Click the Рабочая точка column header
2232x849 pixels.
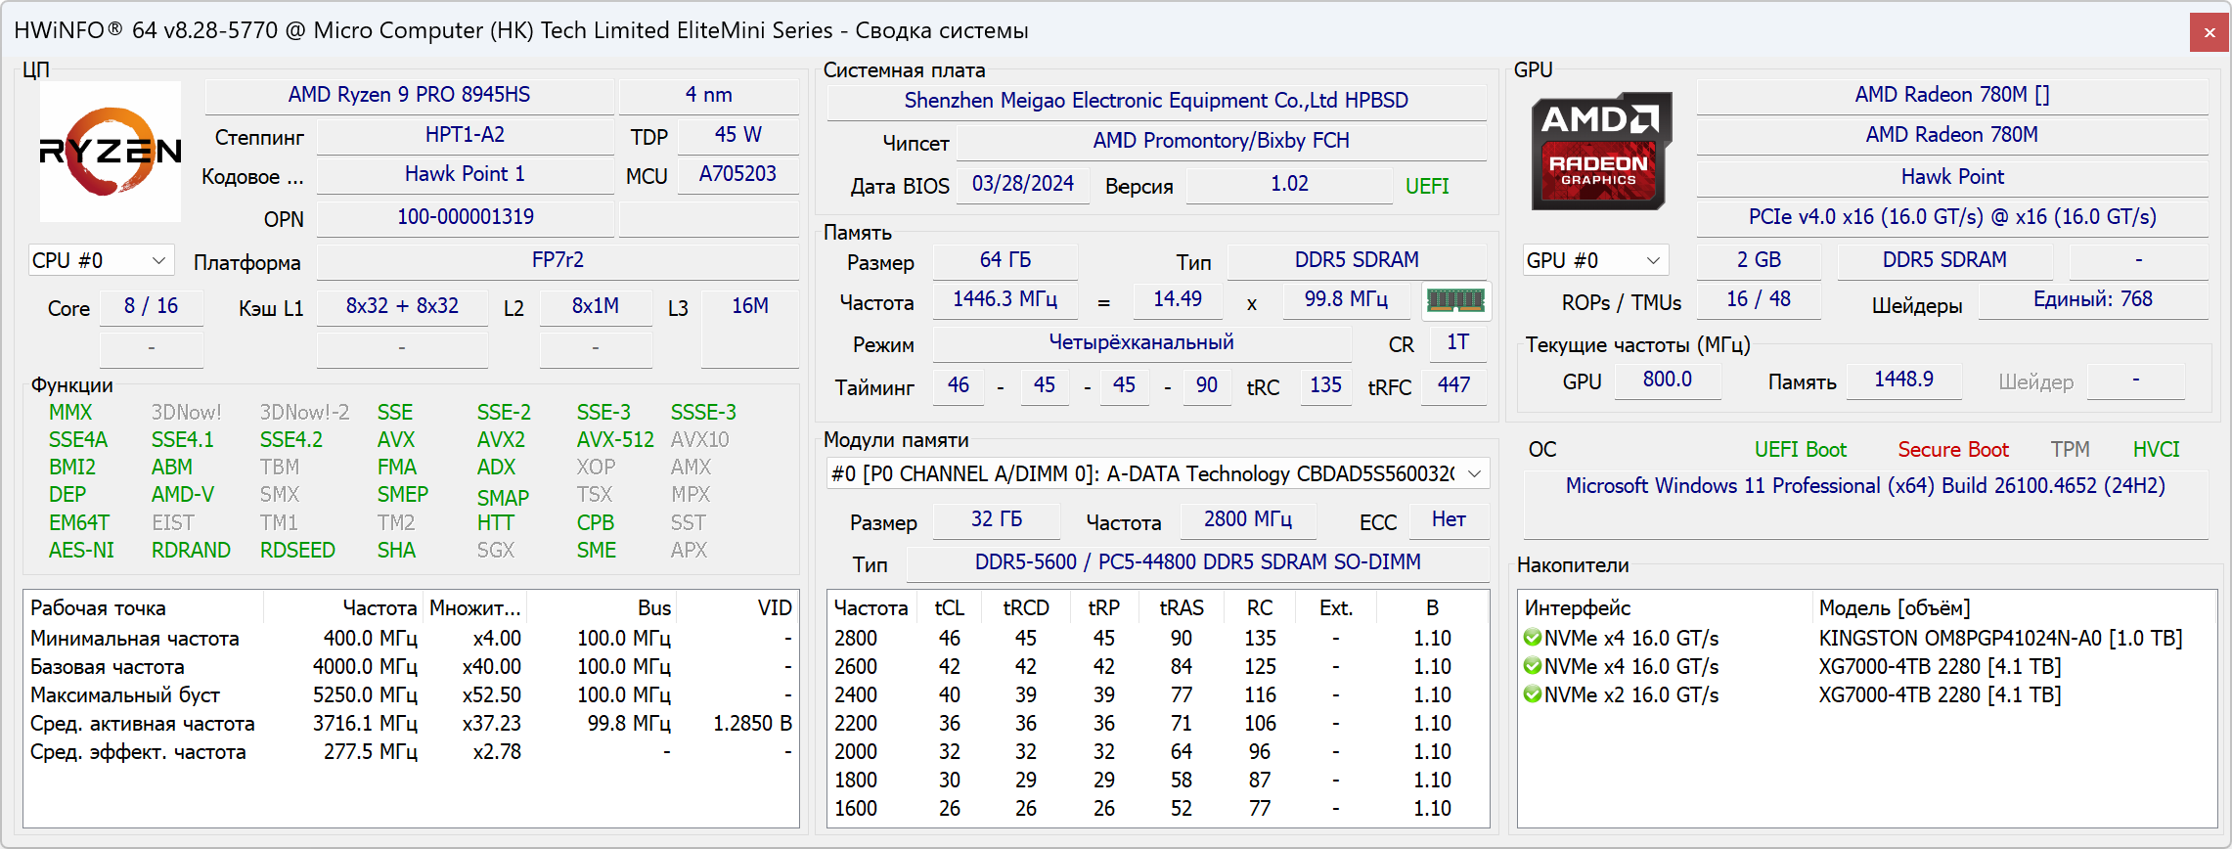coord(144,608)
